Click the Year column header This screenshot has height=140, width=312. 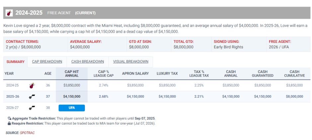coord(9,73)
